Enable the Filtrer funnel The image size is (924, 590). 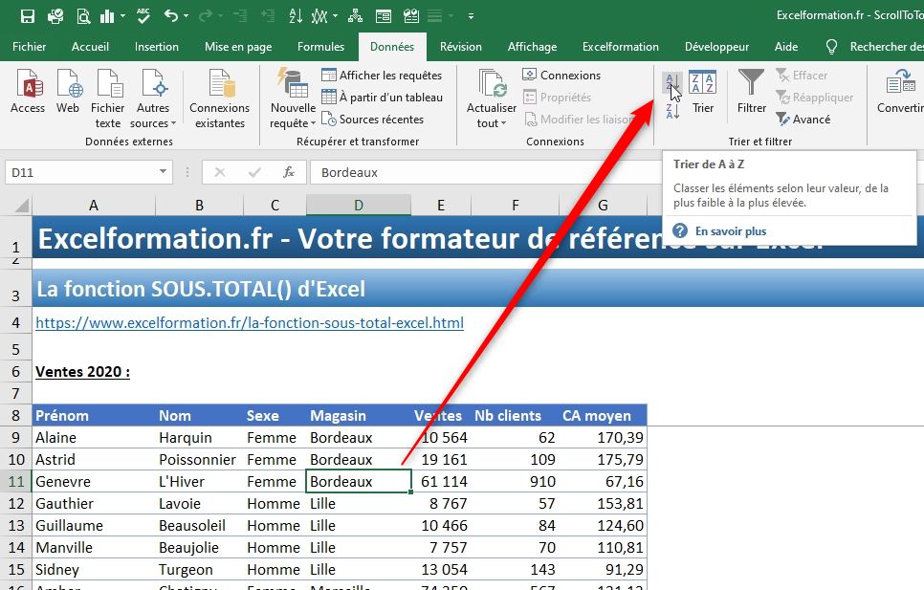tap(751, 91)
